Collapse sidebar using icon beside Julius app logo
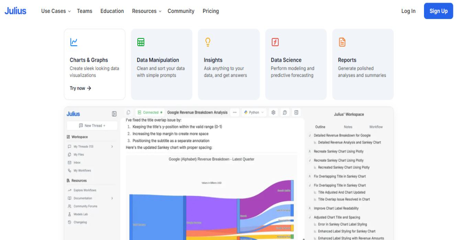This screenshot has height=240, width=458. point(114,114)
